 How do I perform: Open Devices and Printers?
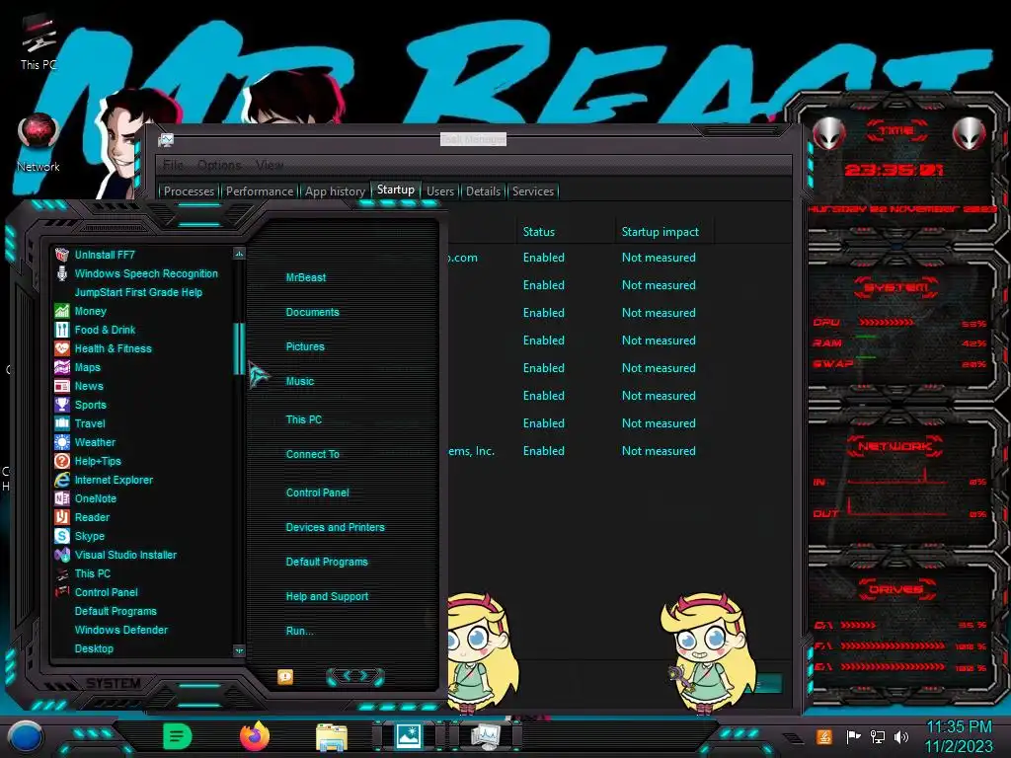point(335,527)
